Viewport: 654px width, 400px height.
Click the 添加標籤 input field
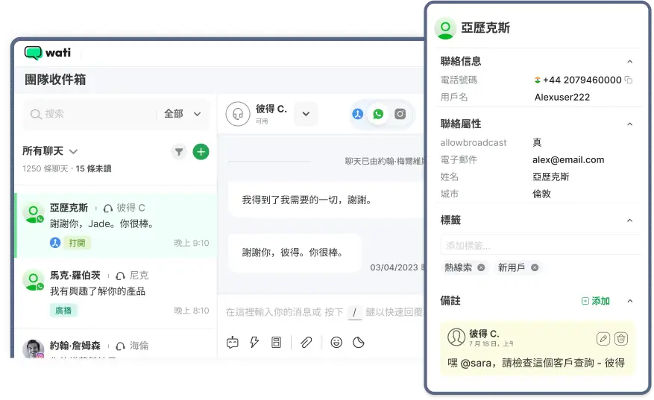[x=540, y=245]
